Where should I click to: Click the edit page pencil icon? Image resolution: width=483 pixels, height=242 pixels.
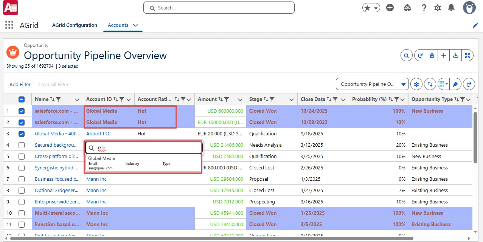pos(475,25)
